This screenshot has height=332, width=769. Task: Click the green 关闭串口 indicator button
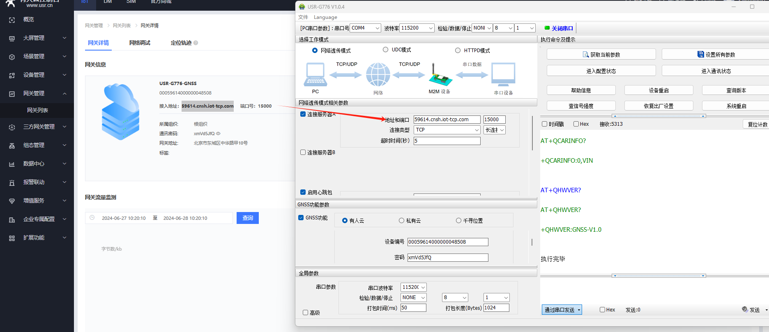point(559,28)
